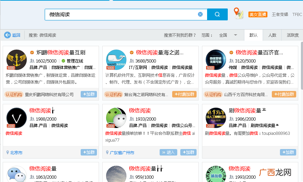This screenshot has width=303, height=182.
Task: Open the 稳拿冠军 group avatar
Action: (x=216, y=118)
